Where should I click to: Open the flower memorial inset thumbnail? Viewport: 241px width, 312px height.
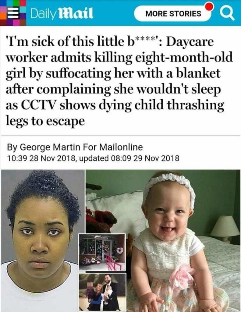(x=102, y=252)
